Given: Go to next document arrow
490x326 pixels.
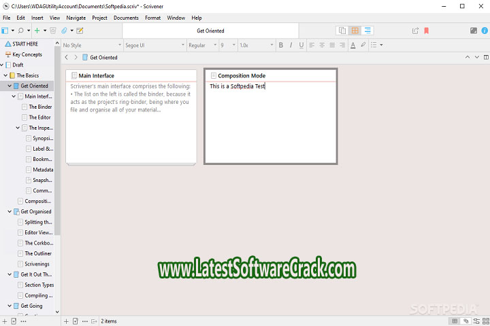Looking at the screenshot, I should coord(477,57).
